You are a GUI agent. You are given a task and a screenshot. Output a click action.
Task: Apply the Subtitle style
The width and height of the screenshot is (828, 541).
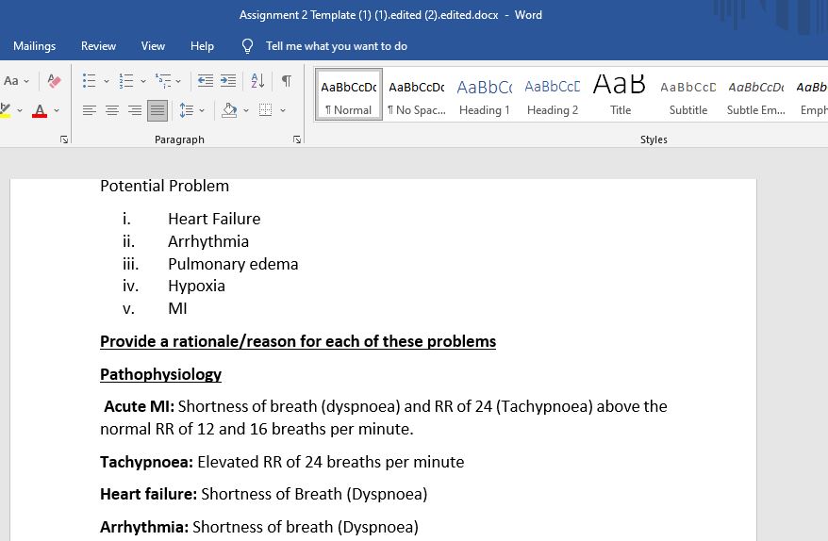(688, 95)
